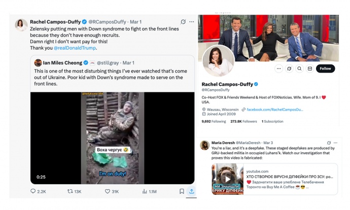The image size is (350, 210).
Task: Retweet Rachel Campos-Duffy's post
Action: coord(71,191)
